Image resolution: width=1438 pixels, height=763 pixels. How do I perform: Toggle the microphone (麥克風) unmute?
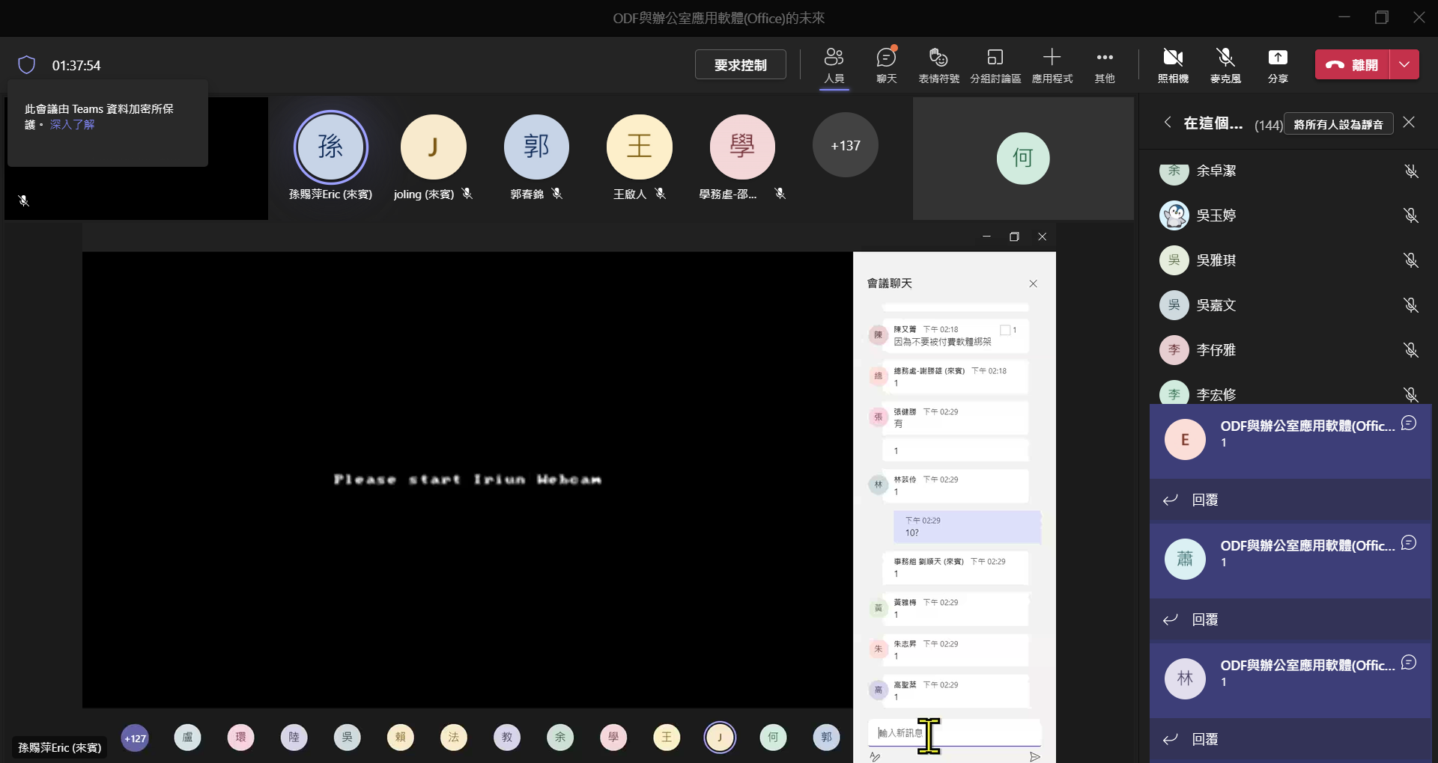(1225, 58)
